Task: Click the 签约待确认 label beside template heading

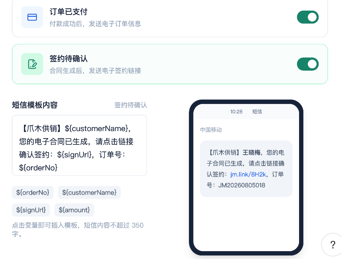Action: pos(131,105)
